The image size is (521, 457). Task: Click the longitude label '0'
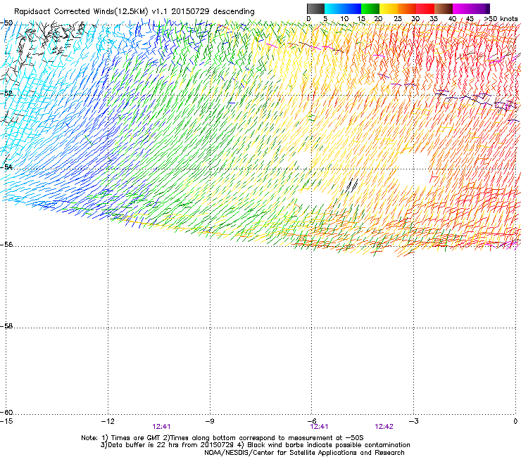[515, 421]
